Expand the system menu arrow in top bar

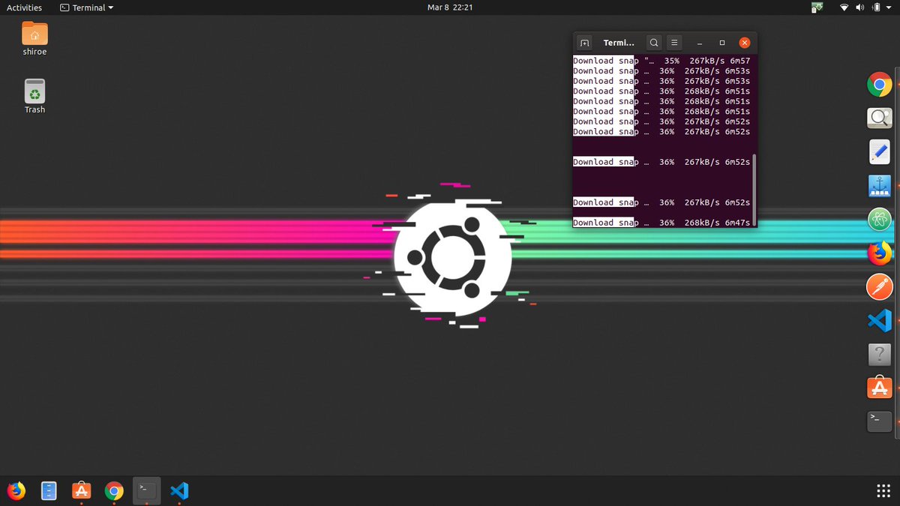point(889,7)
